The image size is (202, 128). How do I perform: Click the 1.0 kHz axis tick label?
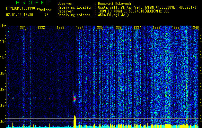point(3,58)
